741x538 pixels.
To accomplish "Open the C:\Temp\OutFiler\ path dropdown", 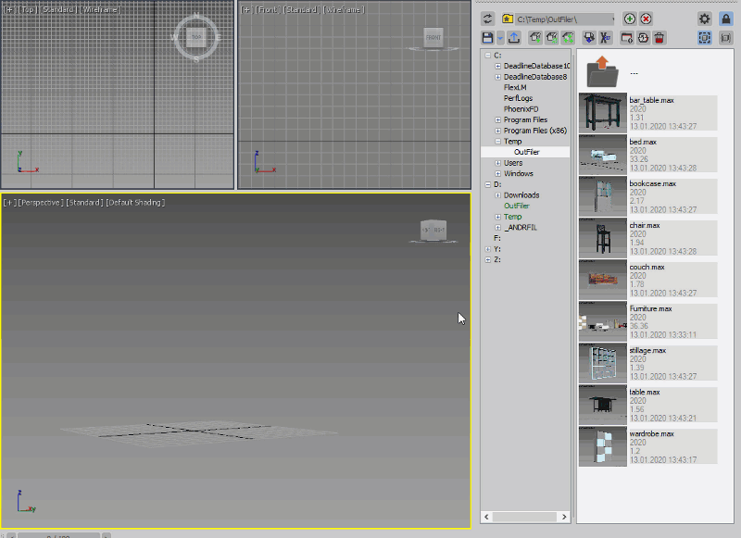I will tap(565, 19).
